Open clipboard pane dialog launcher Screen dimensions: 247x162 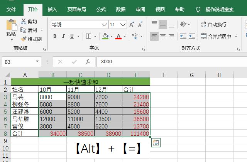pyautogui.click(x=45, y=49)
